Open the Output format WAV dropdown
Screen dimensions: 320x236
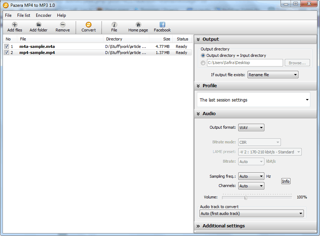[251, 128]
